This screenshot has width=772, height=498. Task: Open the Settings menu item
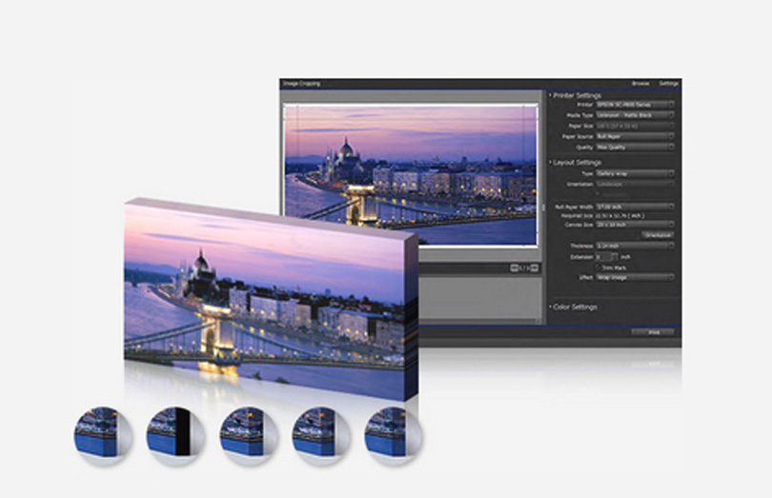pos(669,84)
